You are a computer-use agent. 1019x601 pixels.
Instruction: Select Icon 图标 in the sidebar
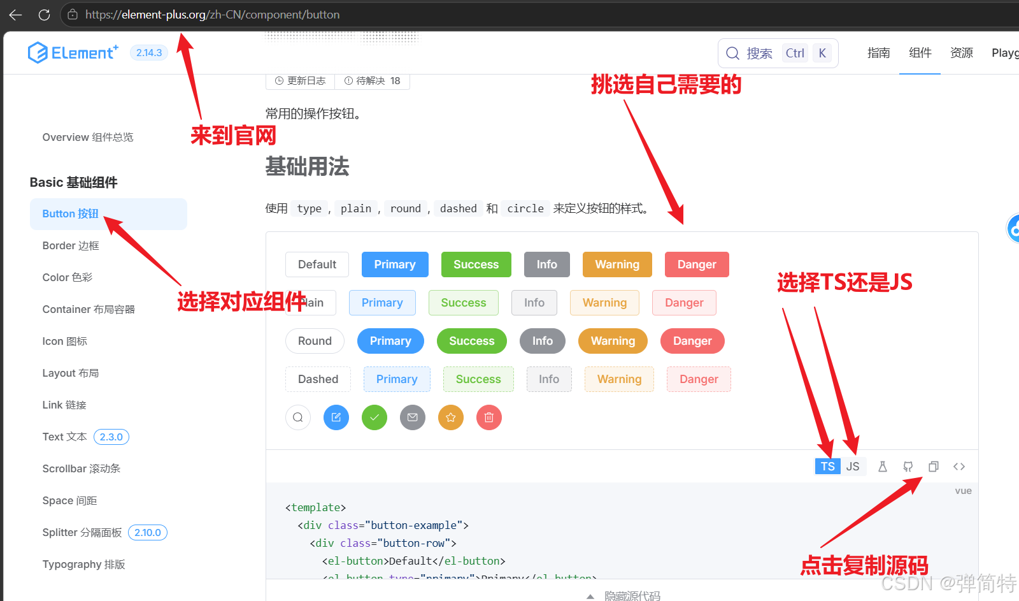point(65,341)
